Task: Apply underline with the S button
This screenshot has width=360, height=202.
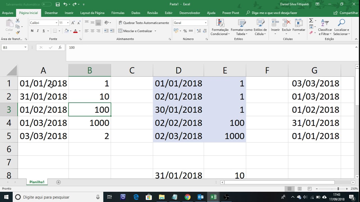Action: (x=44, y=31)
